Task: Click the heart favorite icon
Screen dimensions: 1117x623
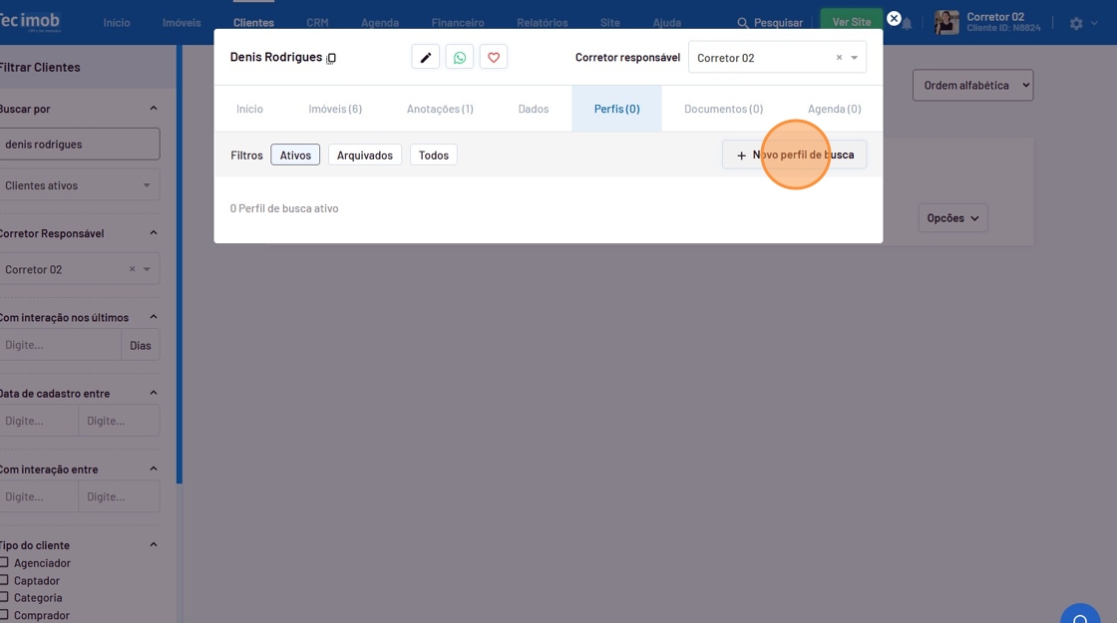Action: [494, 58]
